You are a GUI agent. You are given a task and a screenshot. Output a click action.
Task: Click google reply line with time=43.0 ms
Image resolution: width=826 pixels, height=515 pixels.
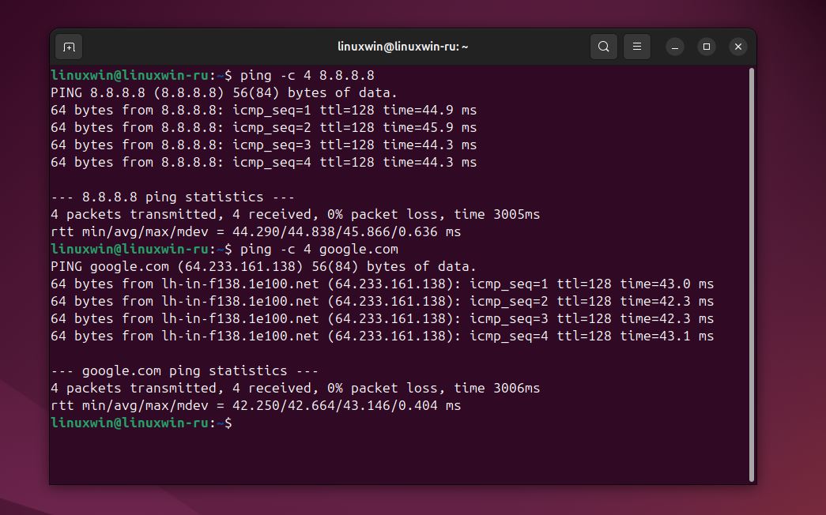382,284
